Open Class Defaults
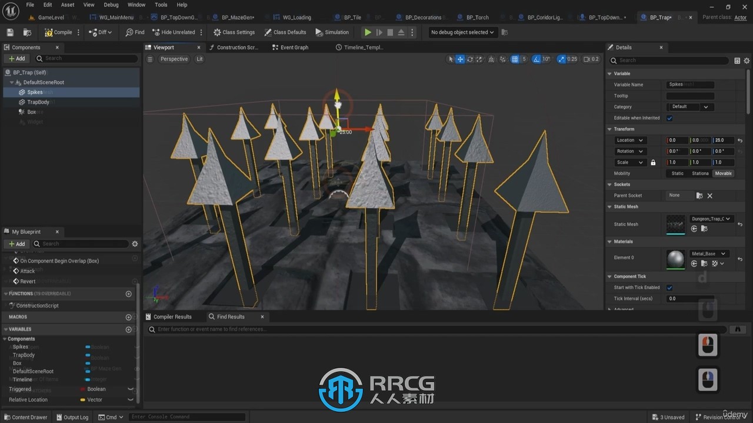This screenshot has width=753, height=423. click(x=285, y=32)
